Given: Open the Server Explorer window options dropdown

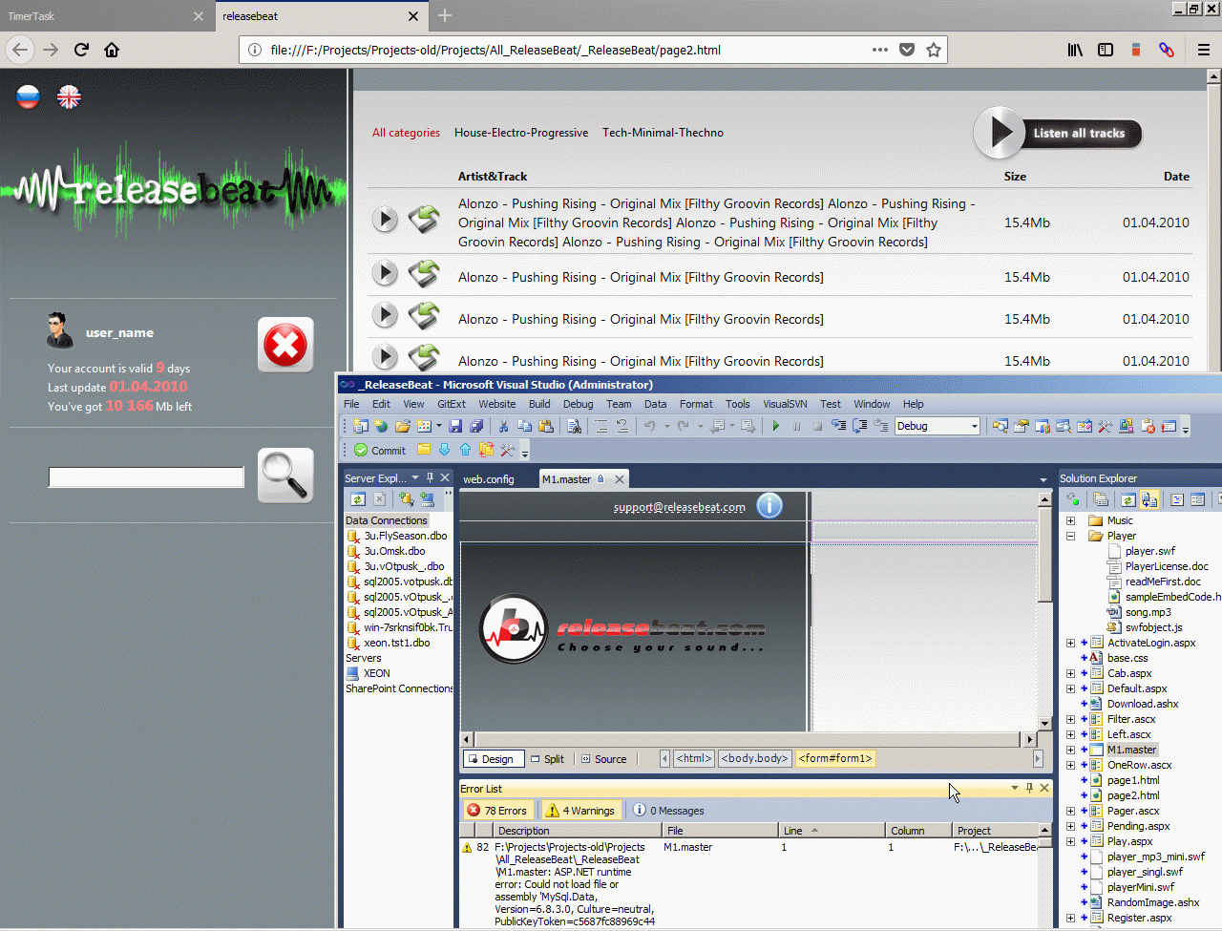Looking at the screenshot, I should coord(415,477).
